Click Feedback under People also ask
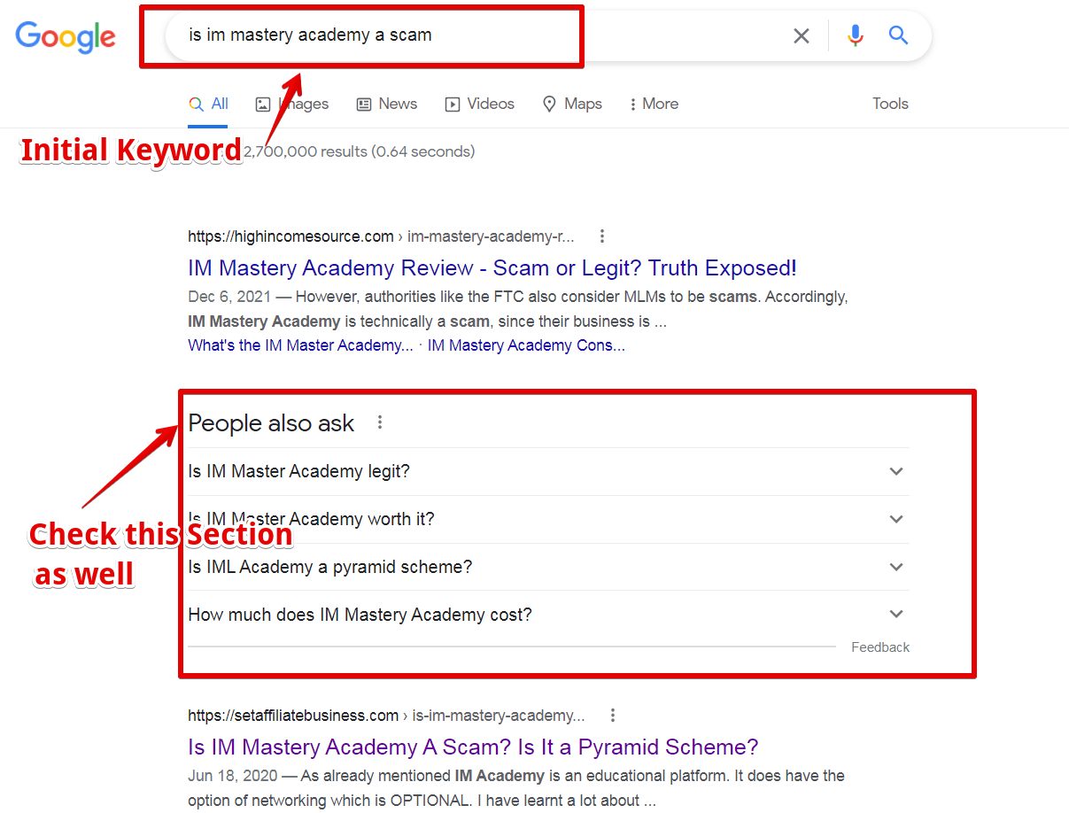The height and width of the screenshot is (813, 1069). (880, 647)
